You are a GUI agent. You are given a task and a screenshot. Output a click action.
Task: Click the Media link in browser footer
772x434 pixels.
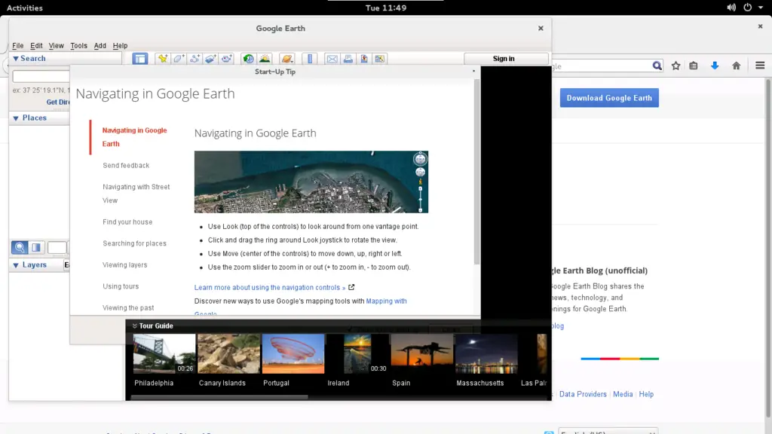623,394
